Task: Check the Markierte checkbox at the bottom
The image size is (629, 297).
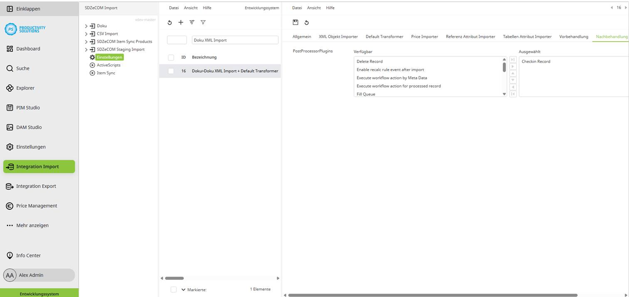Action: (x=173, y=289)
